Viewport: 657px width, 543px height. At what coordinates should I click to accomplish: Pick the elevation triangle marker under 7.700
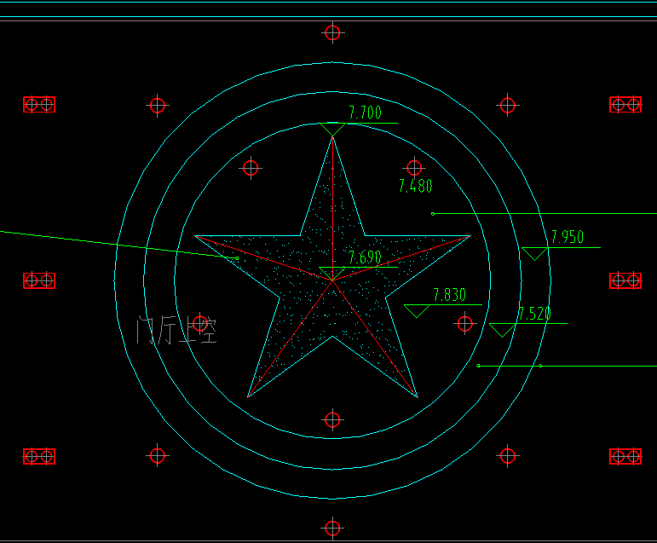pyautogui.click(x=332, y=130)
